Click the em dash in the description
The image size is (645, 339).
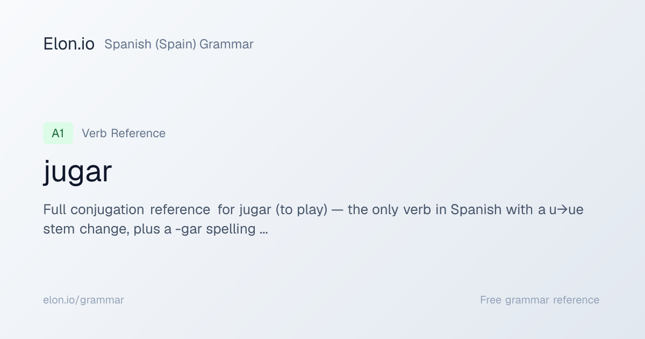338,209
